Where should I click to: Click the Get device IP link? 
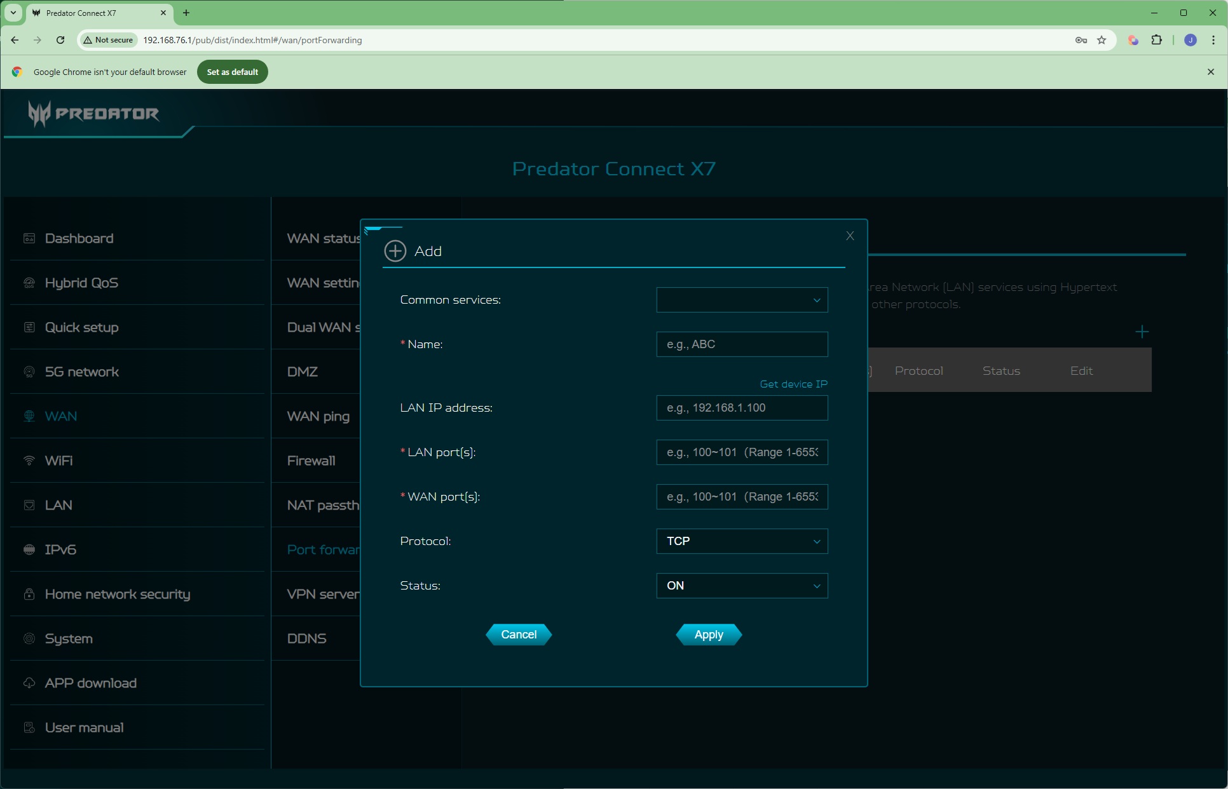[x=793, y=384]
